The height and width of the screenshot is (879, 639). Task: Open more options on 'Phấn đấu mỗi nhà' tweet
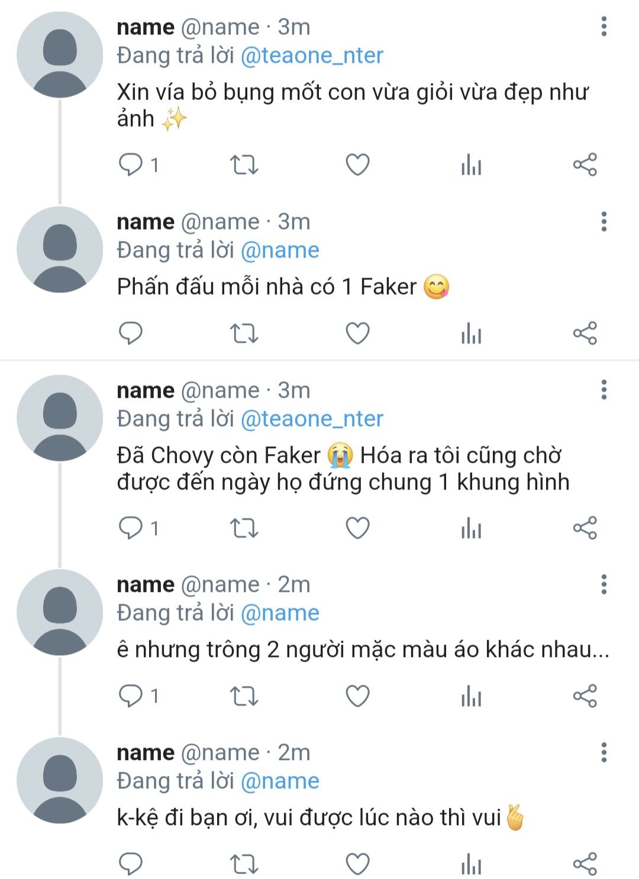[603, 221]
